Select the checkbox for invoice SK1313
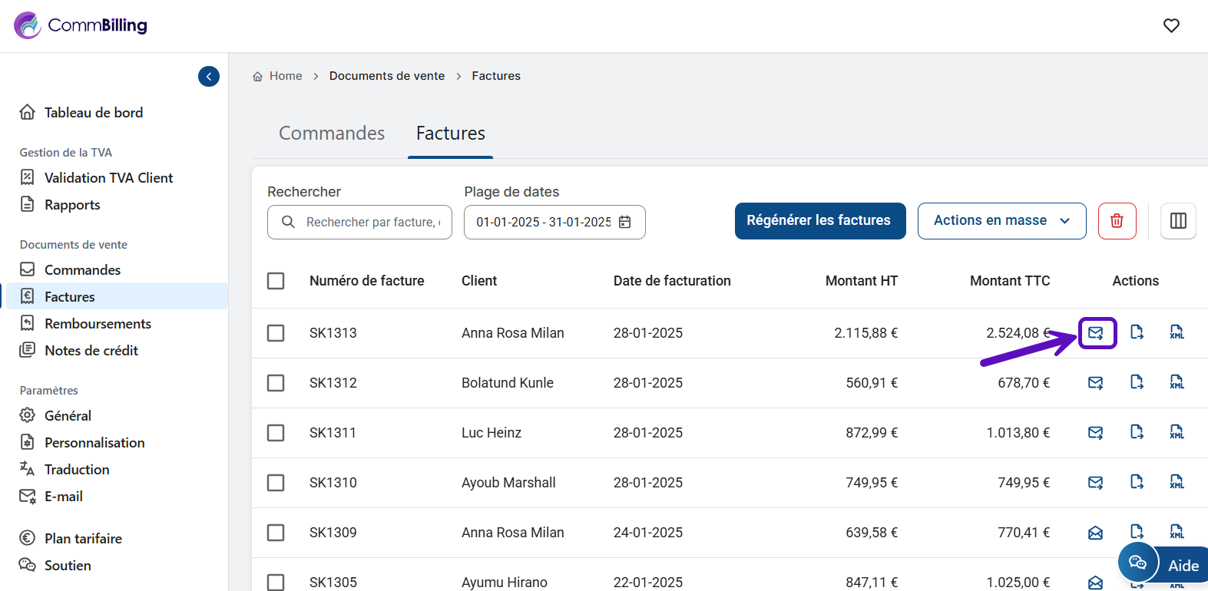Image resolution: width=1208 pixels, height=591 pixels. tap(276, 333)
